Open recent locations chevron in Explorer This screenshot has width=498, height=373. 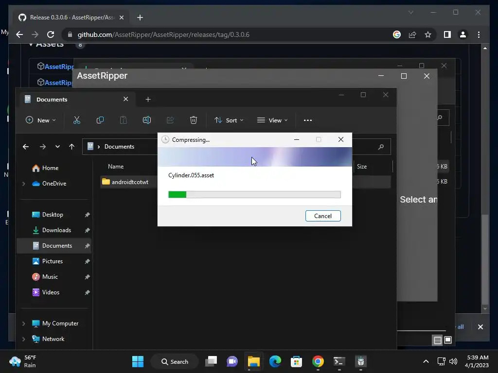[57, 147]
